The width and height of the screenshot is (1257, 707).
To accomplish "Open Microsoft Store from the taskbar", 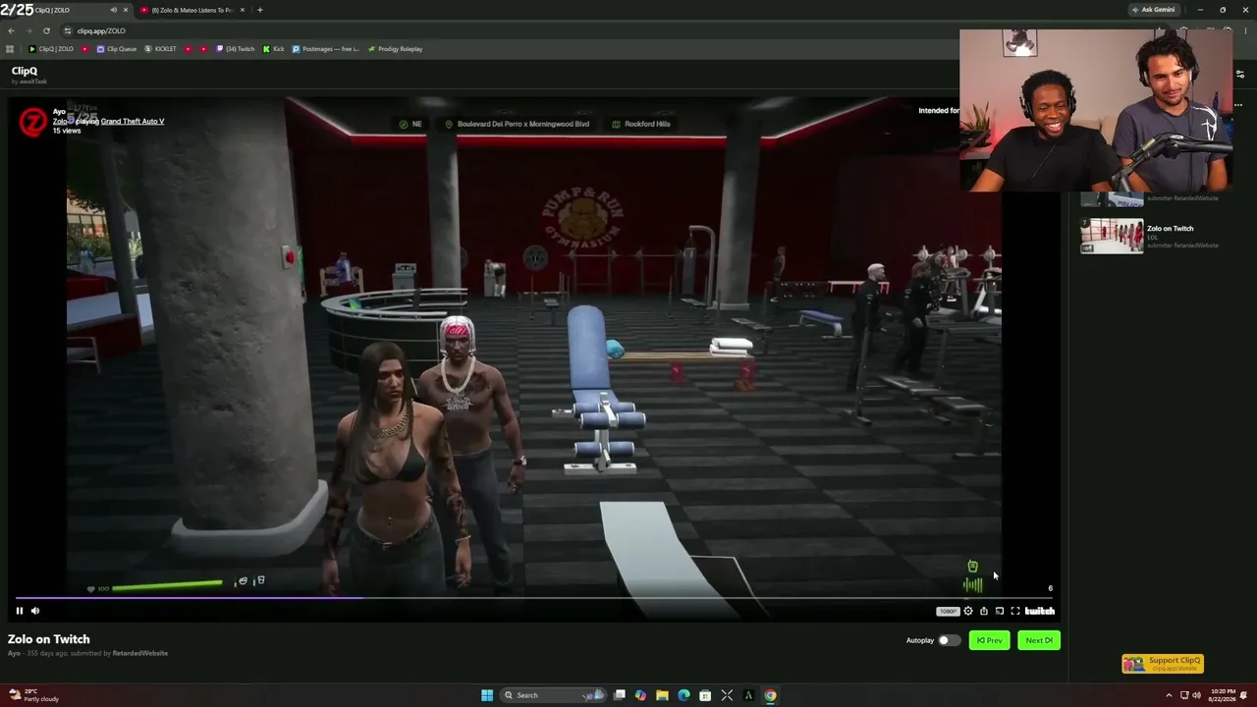I will [705, 695].
